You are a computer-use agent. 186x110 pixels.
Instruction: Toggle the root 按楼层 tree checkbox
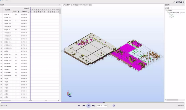[x=168, y=11]
